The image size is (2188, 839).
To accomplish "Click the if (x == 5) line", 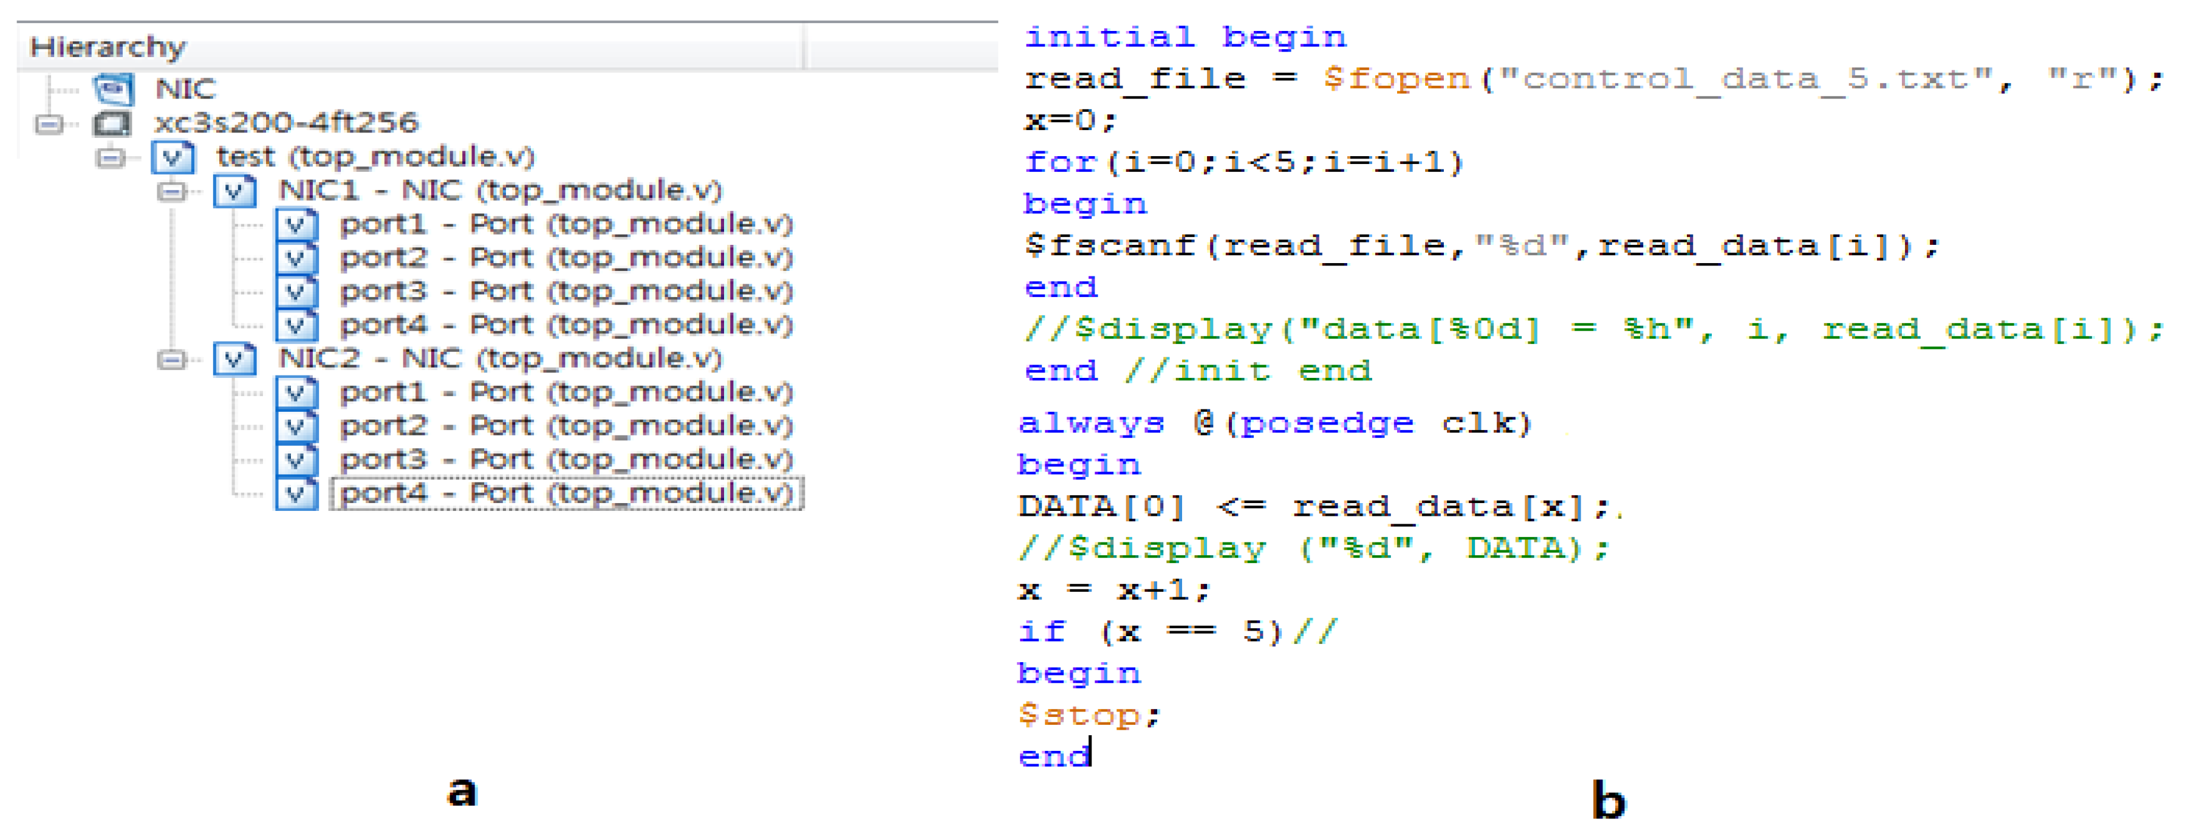I will point(1178,632).
